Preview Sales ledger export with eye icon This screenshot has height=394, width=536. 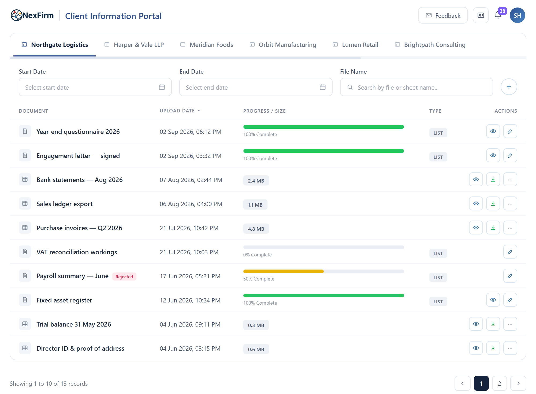tap(476, 203)
